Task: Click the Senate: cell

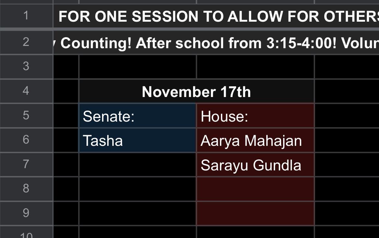Action: (137, 116)
